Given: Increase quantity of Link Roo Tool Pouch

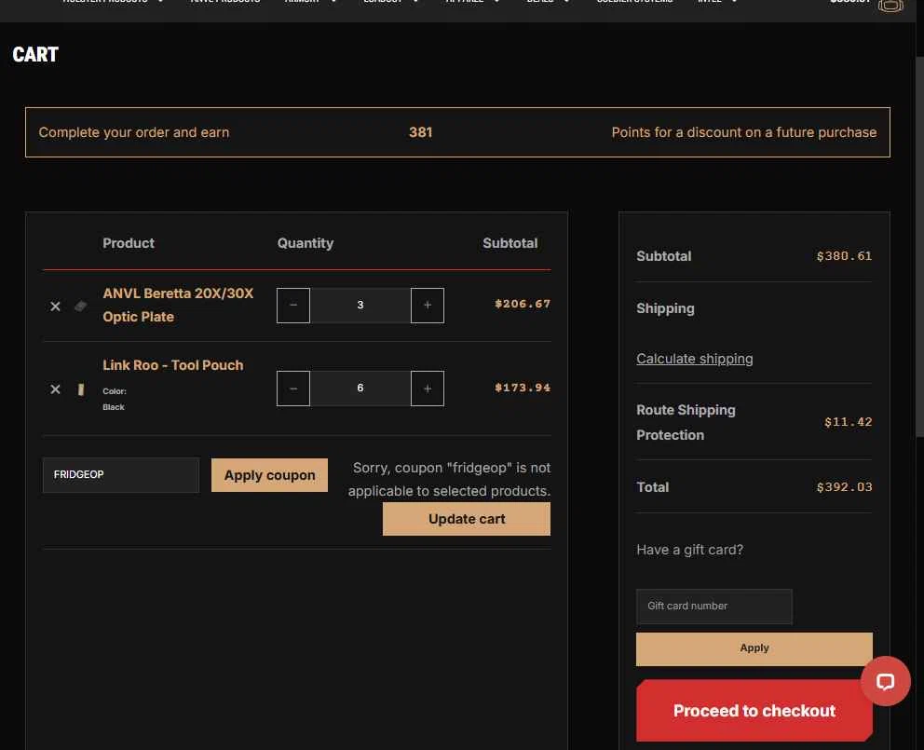Looking at the screenshot, I should click(x=428, y=389).
